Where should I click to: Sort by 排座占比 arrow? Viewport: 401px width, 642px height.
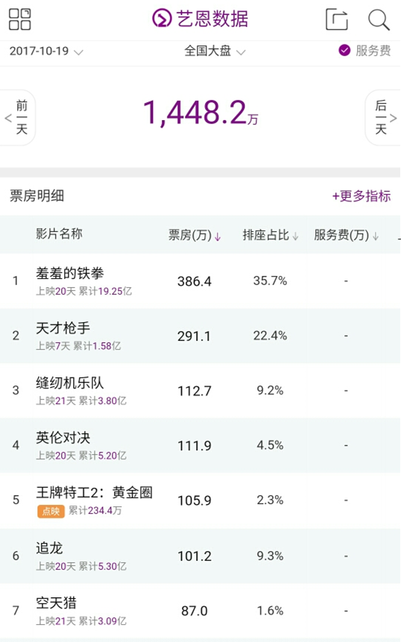click(x=295, y=236)
